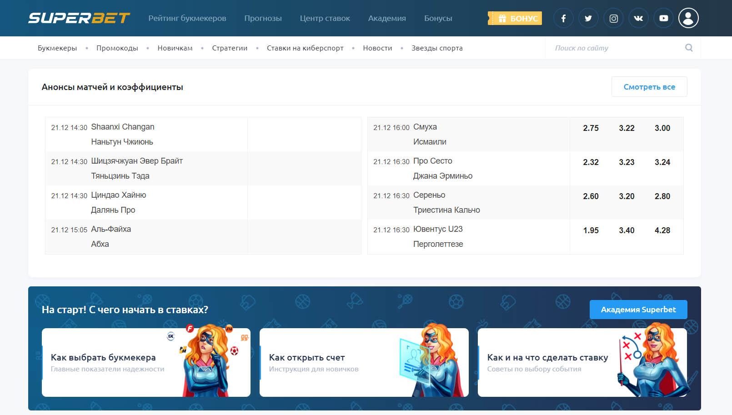Viewport: 732px width, 415px height.
Task: Click the Анонсы матчей и коэффициенты heading
Action: coord(112,87)
